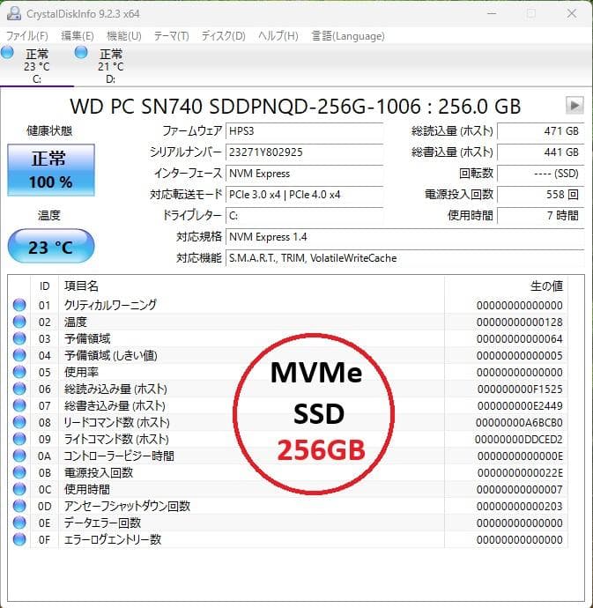Click the transfer mode field PCIe 3.0 x4
Viewport: 593px width, 608px height.
pos(305,194)
